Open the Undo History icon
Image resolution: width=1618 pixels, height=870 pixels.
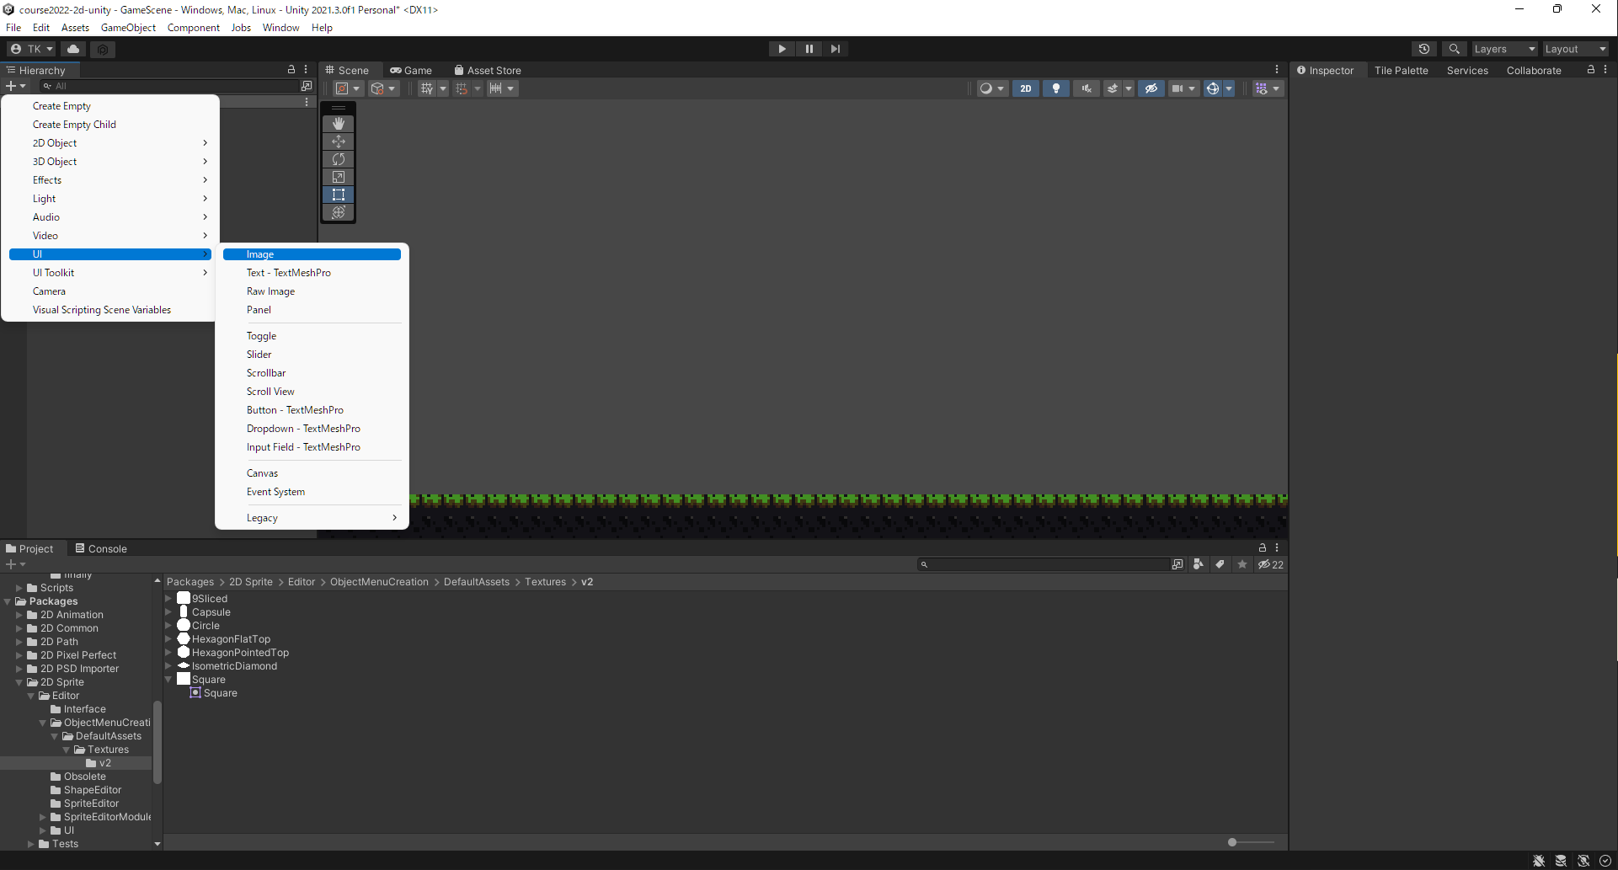[1424, 49]
